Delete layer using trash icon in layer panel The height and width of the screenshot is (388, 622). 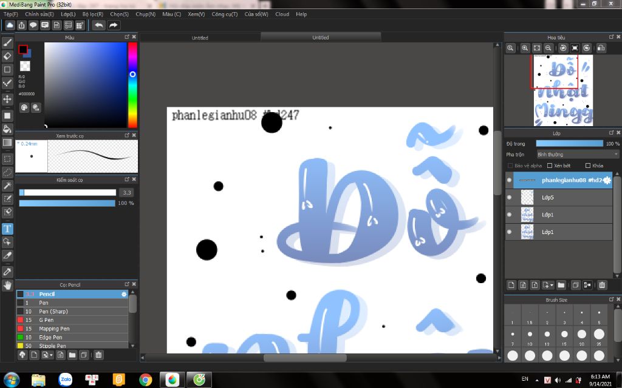pos(602,285)
